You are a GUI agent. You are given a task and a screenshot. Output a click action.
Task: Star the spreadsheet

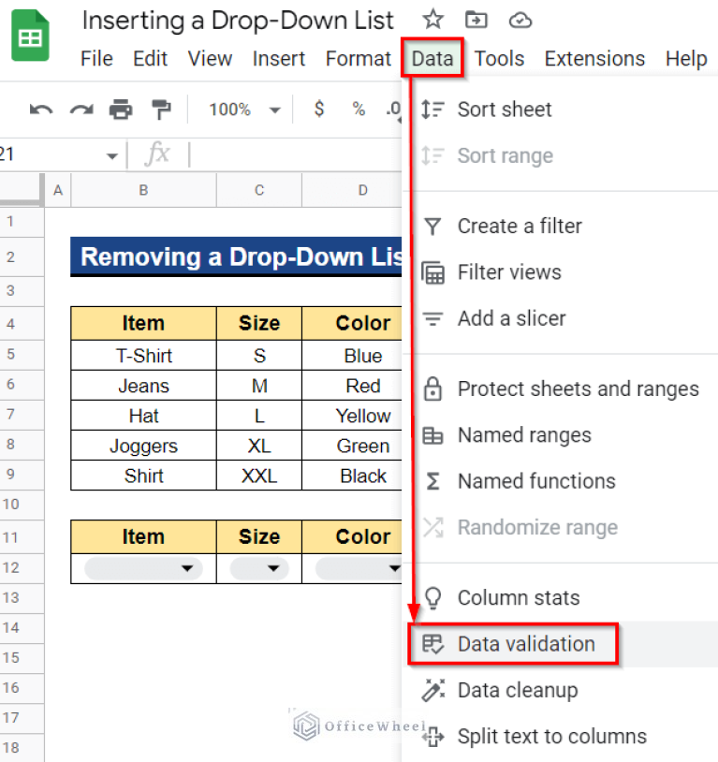pos(432,19)
